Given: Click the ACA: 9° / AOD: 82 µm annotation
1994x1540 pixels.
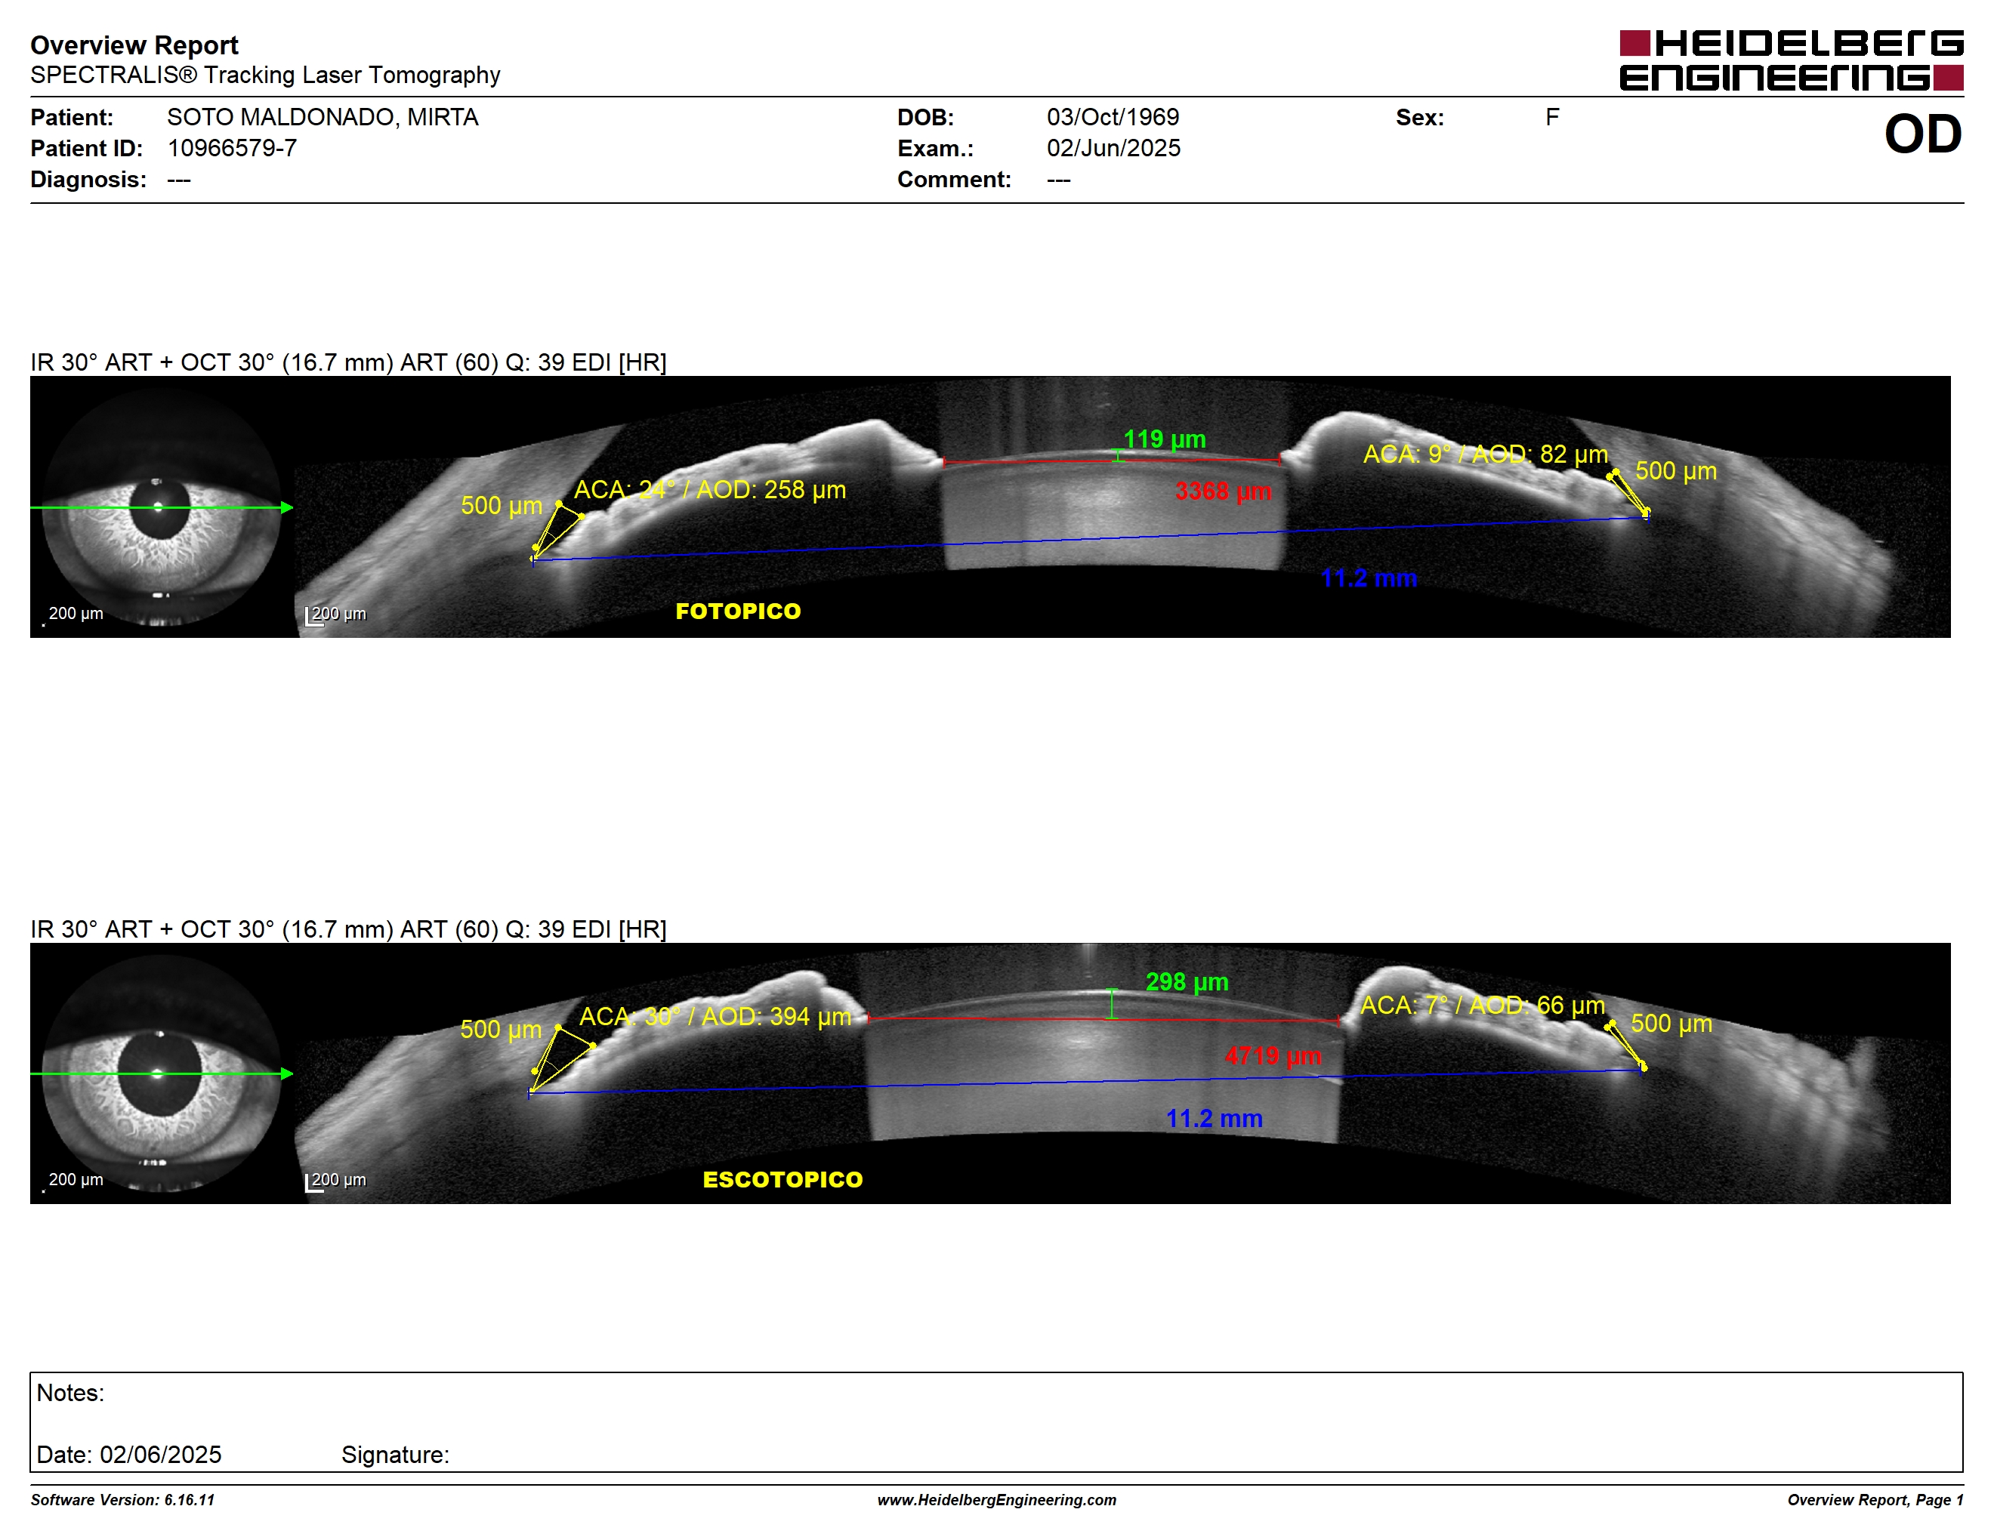Looking at the screenshot, I should click(1486, 454).
